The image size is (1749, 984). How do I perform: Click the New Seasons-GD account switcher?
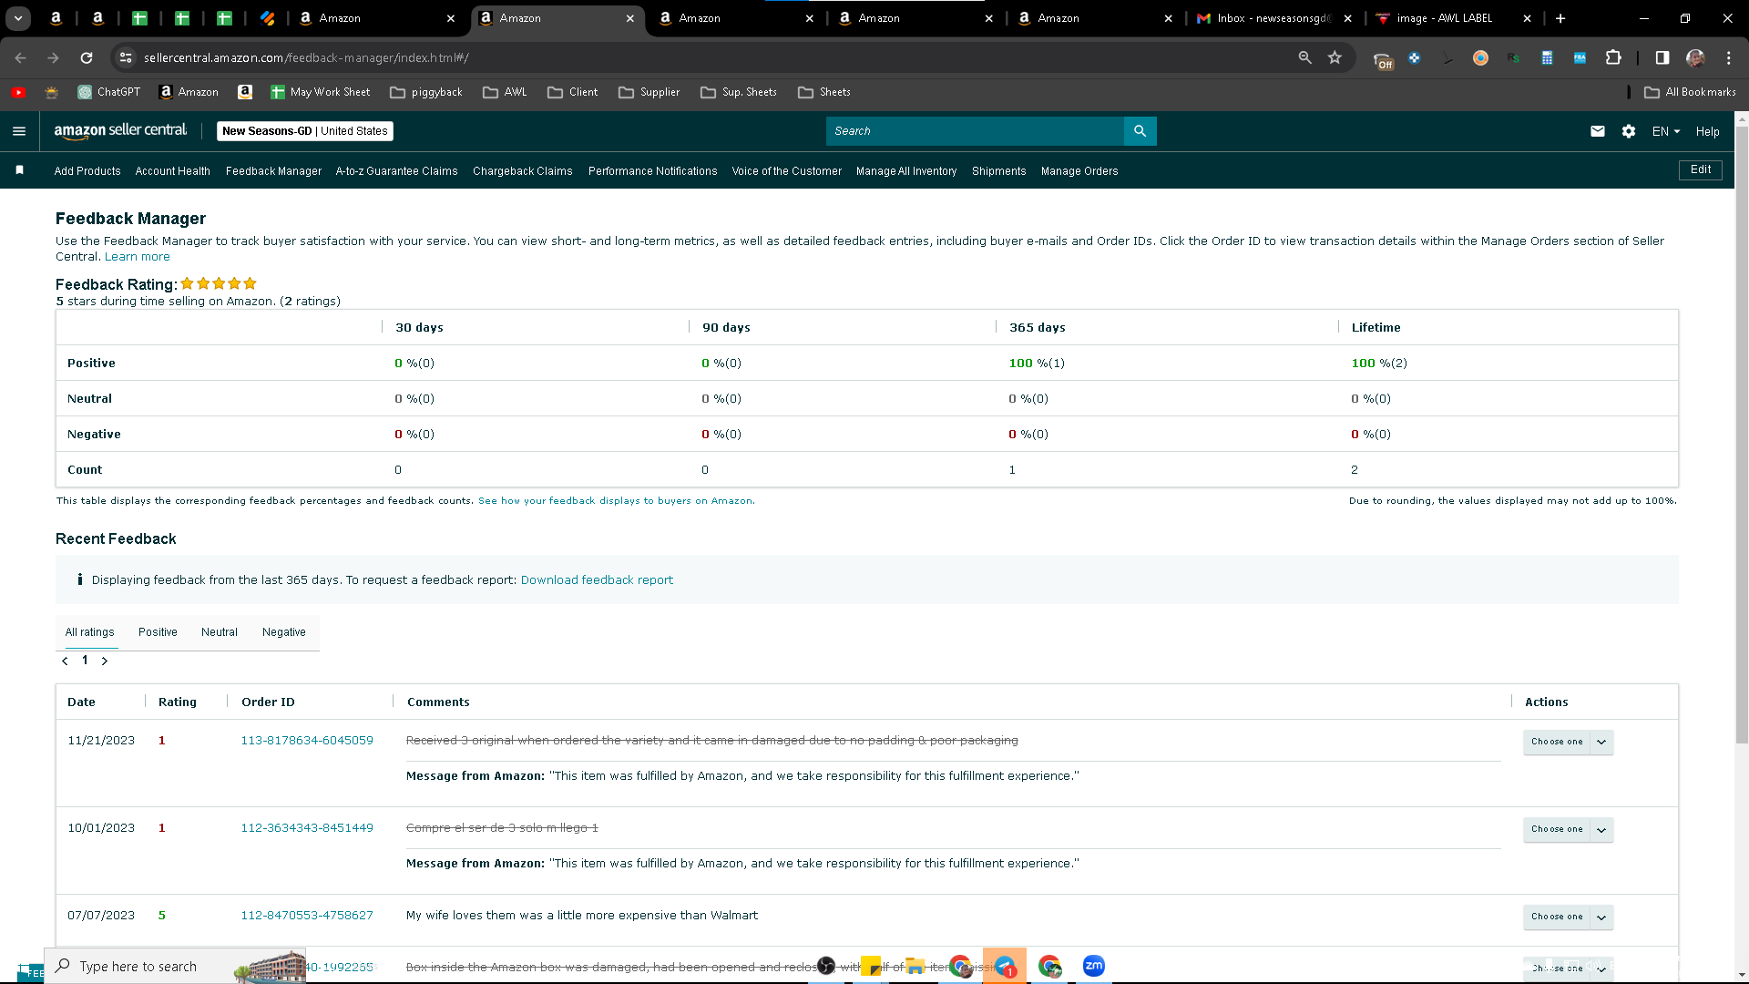tap(305, 131)
